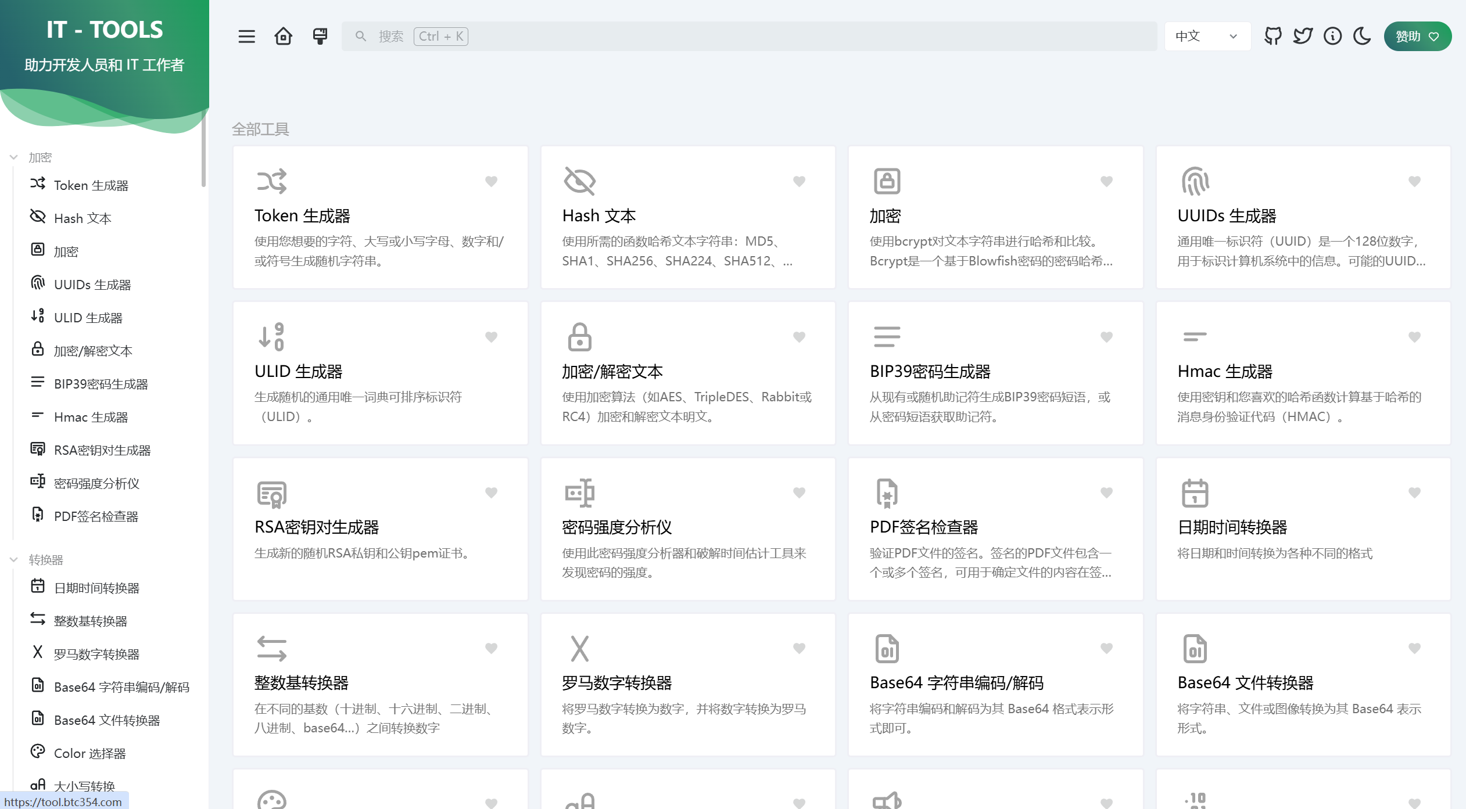This screenshot has height=809, width=1466.
Task: Click the paint roller UI icon in the top bar
Action: point(320,37)
